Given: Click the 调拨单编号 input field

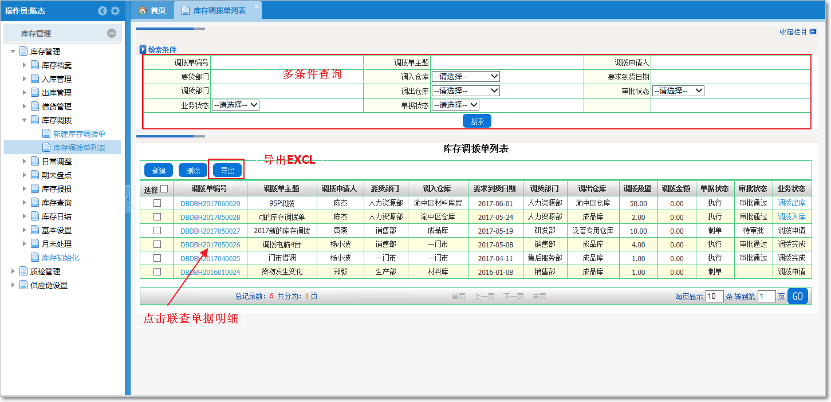Looking at the screenshot, I should coord(286,62).
